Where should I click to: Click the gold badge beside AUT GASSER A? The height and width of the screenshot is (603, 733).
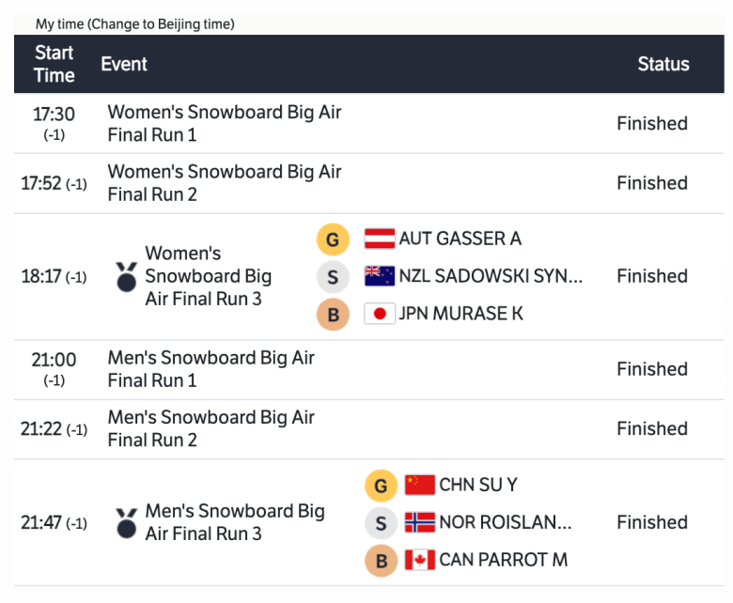coord(333,239)
